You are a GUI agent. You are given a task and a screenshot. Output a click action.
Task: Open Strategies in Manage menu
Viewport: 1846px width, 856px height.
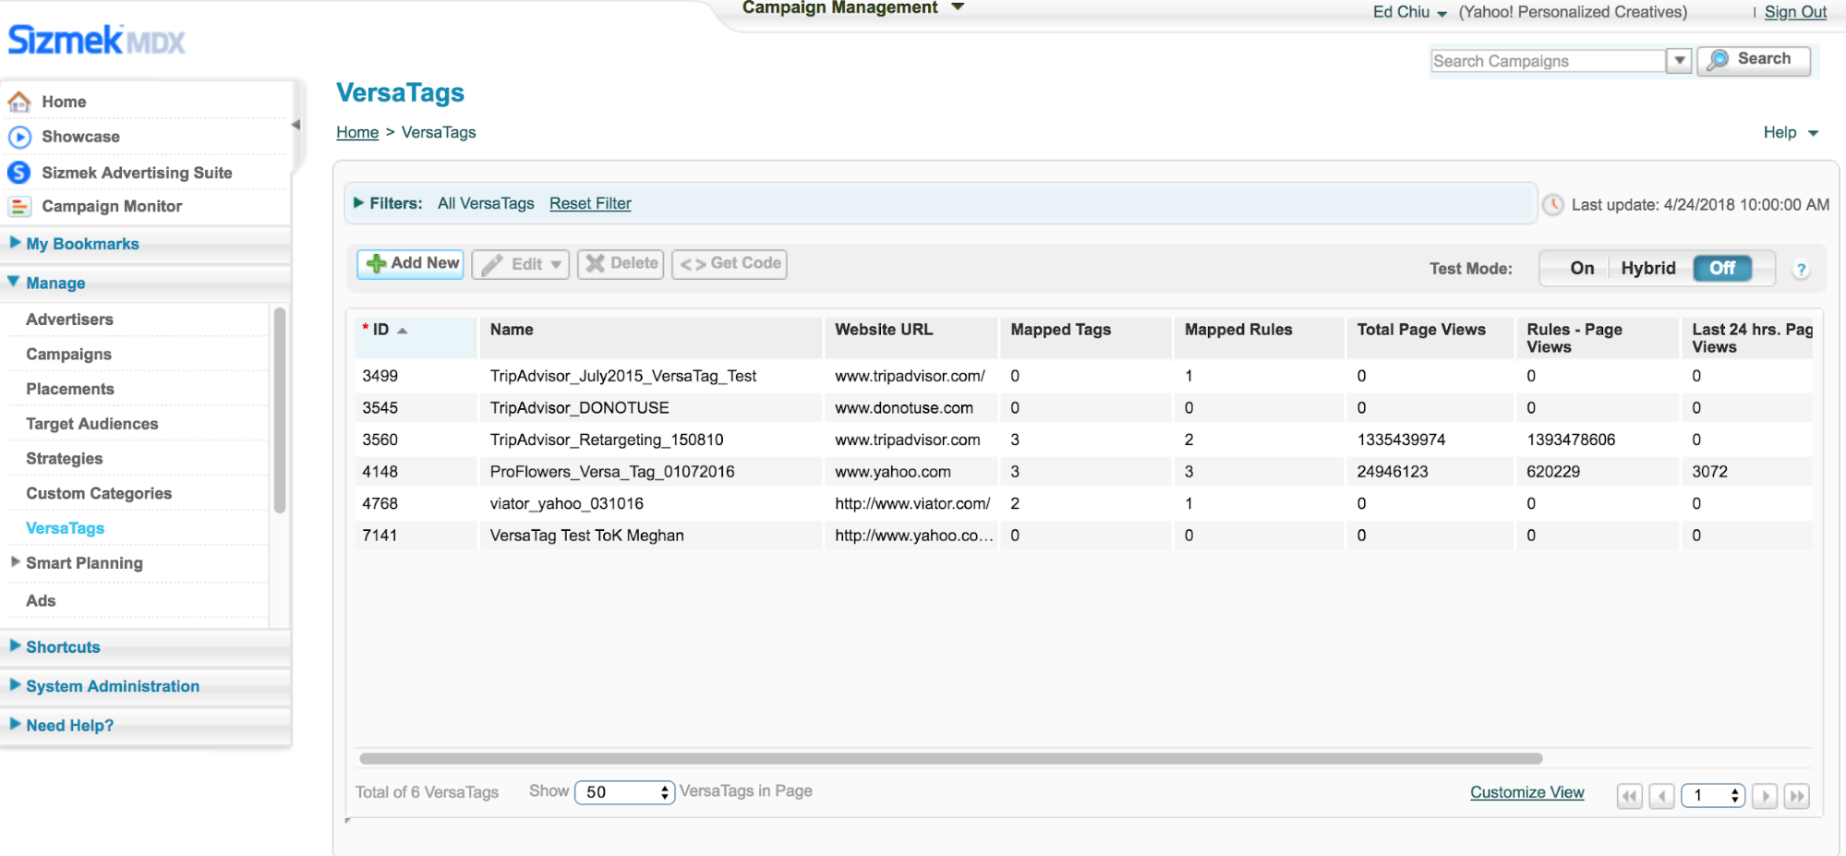coord(65,459)
